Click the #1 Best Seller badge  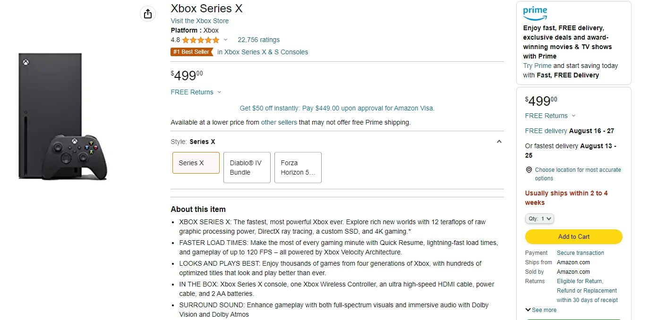191,52
